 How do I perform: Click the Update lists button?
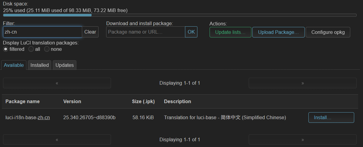pyautogui.click(x=230, y=32)
